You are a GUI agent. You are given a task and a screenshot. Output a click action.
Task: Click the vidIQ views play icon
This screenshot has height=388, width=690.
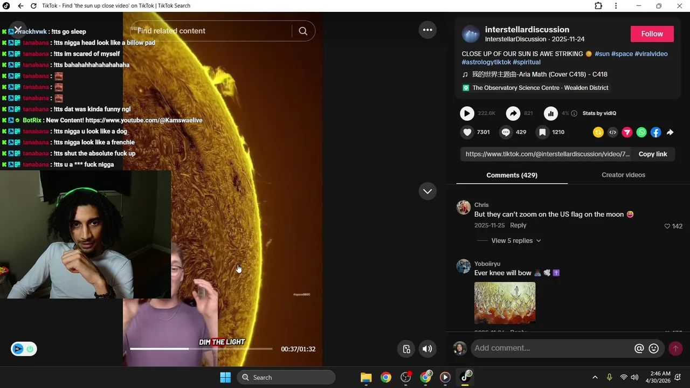(x=467, y=113)
